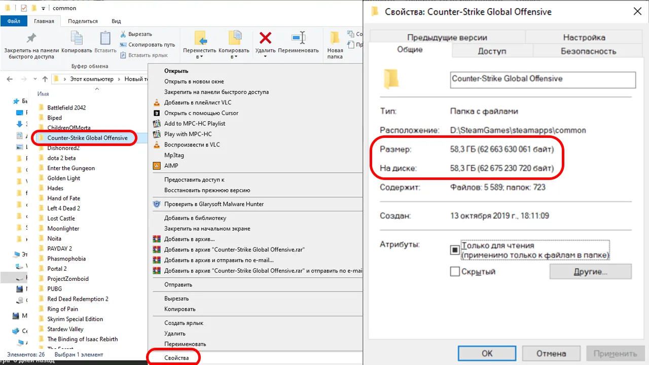Choose Открыть в новом окне from context menu
This screenshot has height=365, width=649.
[x=194, y=82]
